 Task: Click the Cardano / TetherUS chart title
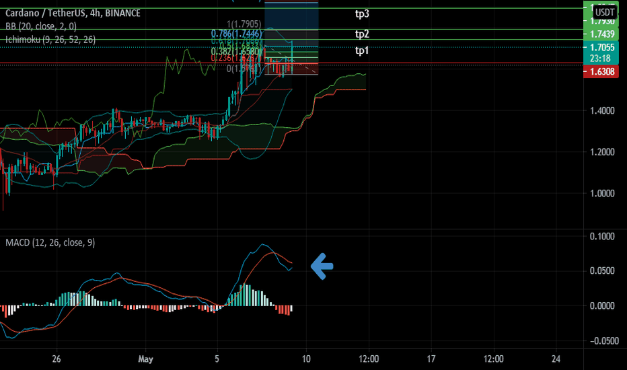[73, 13]
